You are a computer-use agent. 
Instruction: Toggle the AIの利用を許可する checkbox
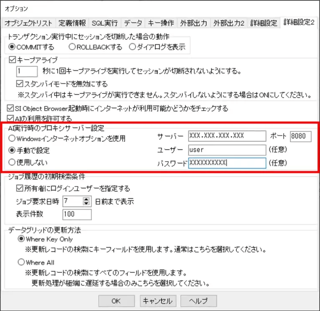pos(12,118)
